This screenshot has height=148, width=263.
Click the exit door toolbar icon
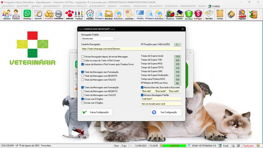253,14
